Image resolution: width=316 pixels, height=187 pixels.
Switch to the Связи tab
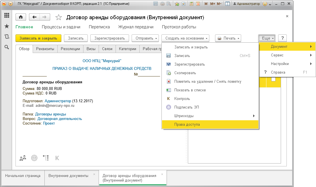tap(107, 49)
